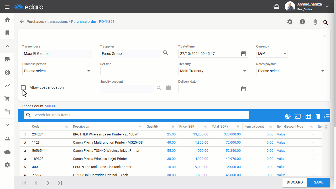Screen dimensions: 336x189
Task: Show the purchase order info icon
Action: point(302,22)
